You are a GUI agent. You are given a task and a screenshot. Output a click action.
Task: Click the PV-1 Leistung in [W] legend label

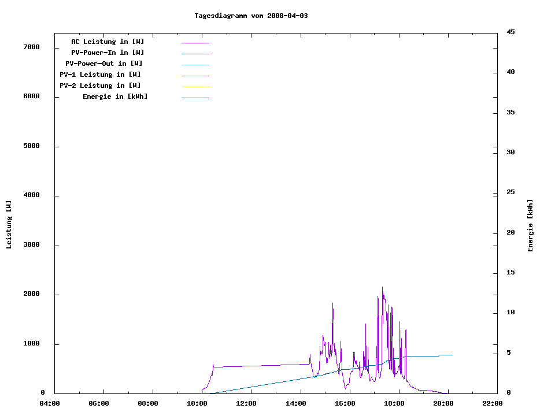[x=101, y=75]
